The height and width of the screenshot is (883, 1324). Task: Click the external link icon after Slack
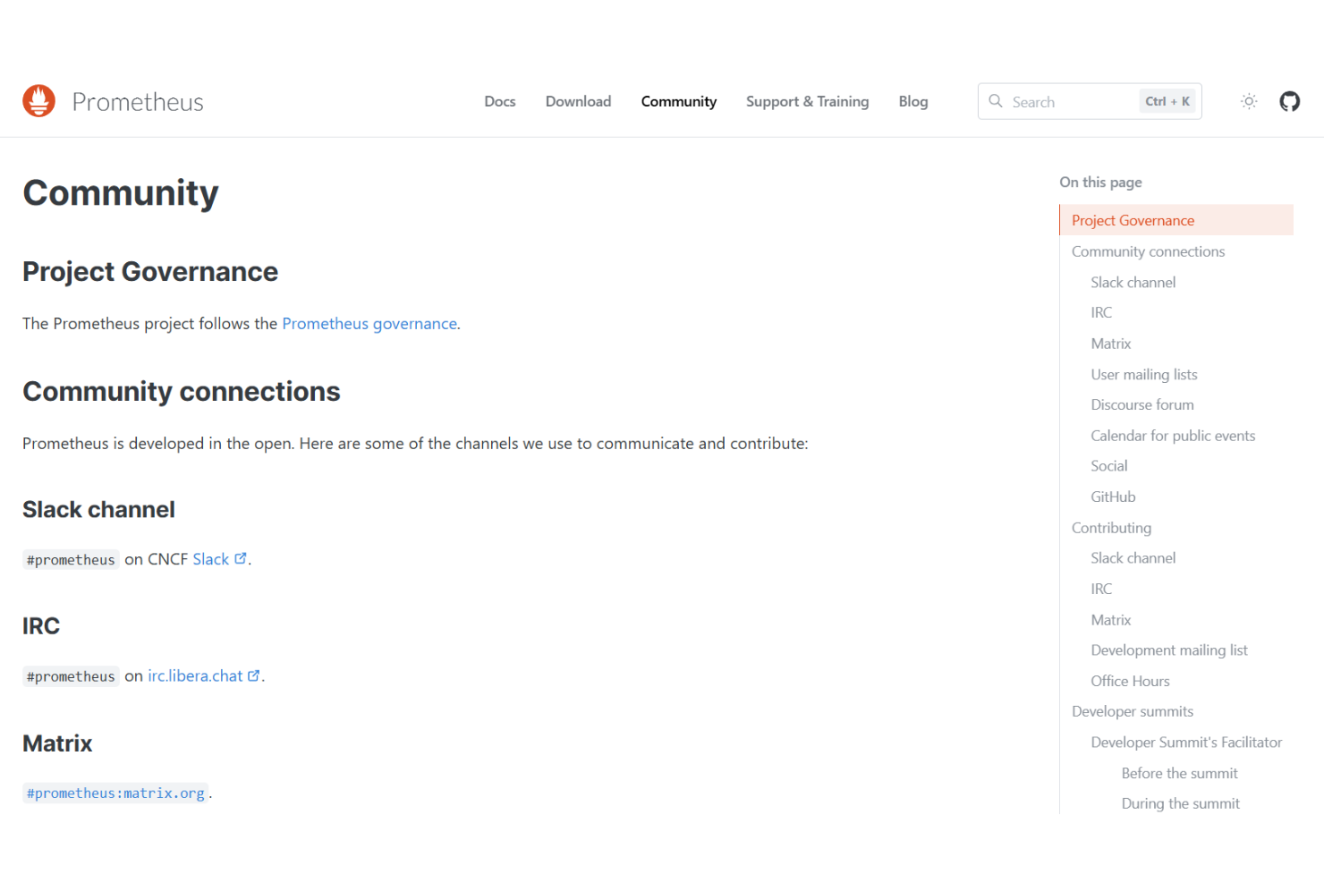241,558
